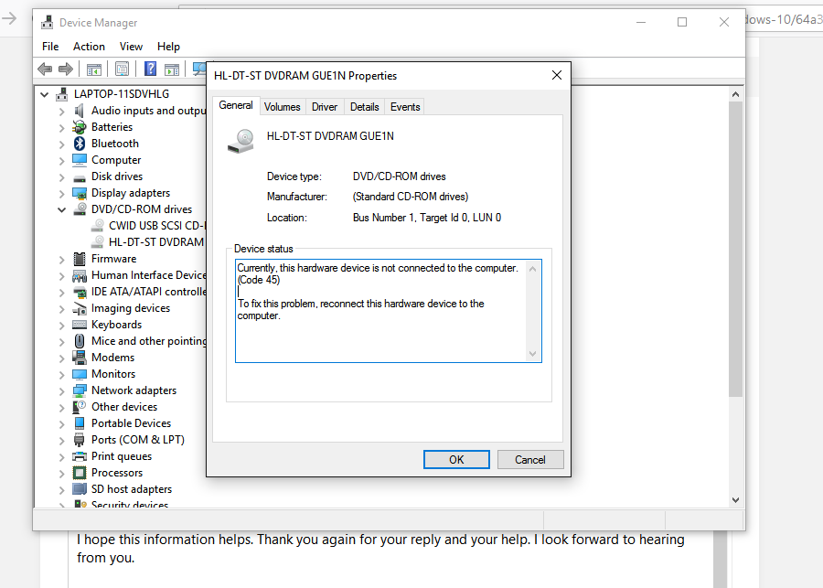
Task: Click the Other devices unknown icon
Action: [x=80, y=407]
